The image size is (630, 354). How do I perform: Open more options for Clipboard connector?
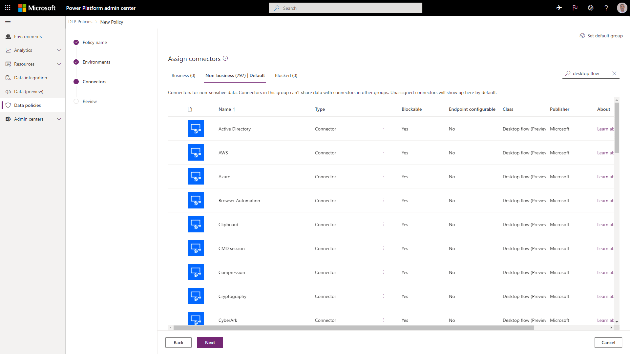(x=383, y=225)
